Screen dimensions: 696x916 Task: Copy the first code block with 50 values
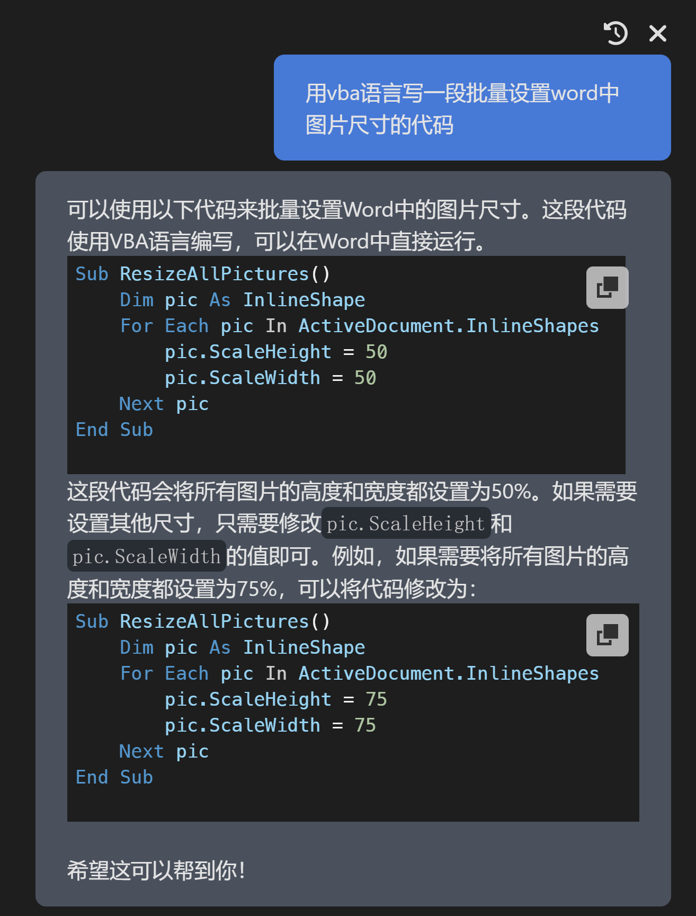click(x=607, y=288)
